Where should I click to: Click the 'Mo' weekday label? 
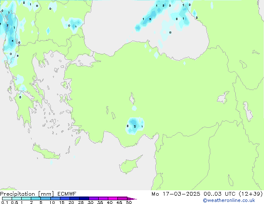[155, 194]
